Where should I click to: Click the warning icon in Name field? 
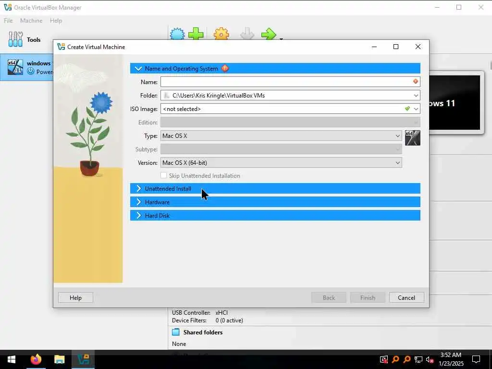point(416,82)
